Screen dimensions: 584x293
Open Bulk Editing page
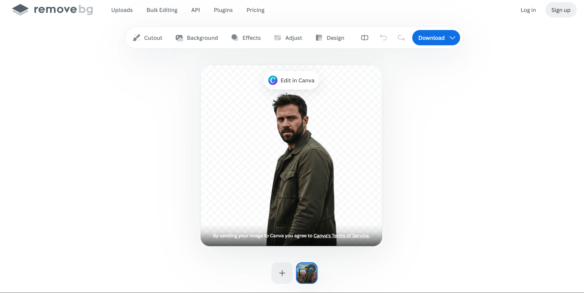pos(162,10)
